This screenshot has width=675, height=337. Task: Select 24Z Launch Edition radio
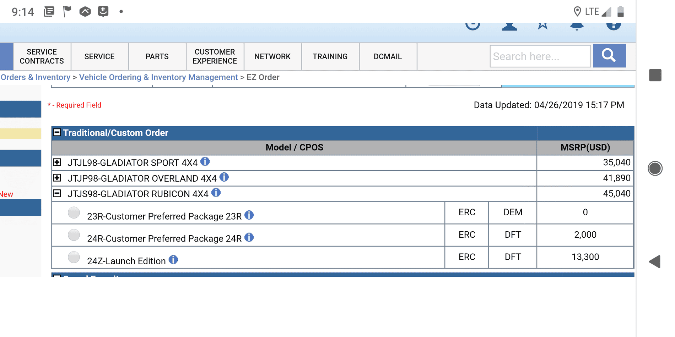pyautogui.click(x=74, y=257)
